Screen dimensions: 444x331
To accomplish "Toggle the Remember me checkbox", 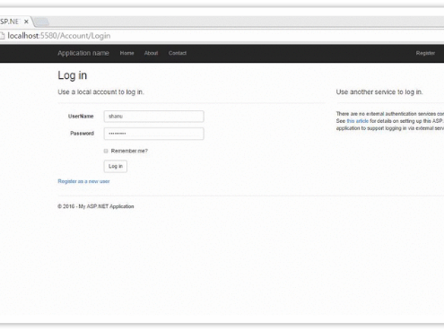I will (106, 151).
